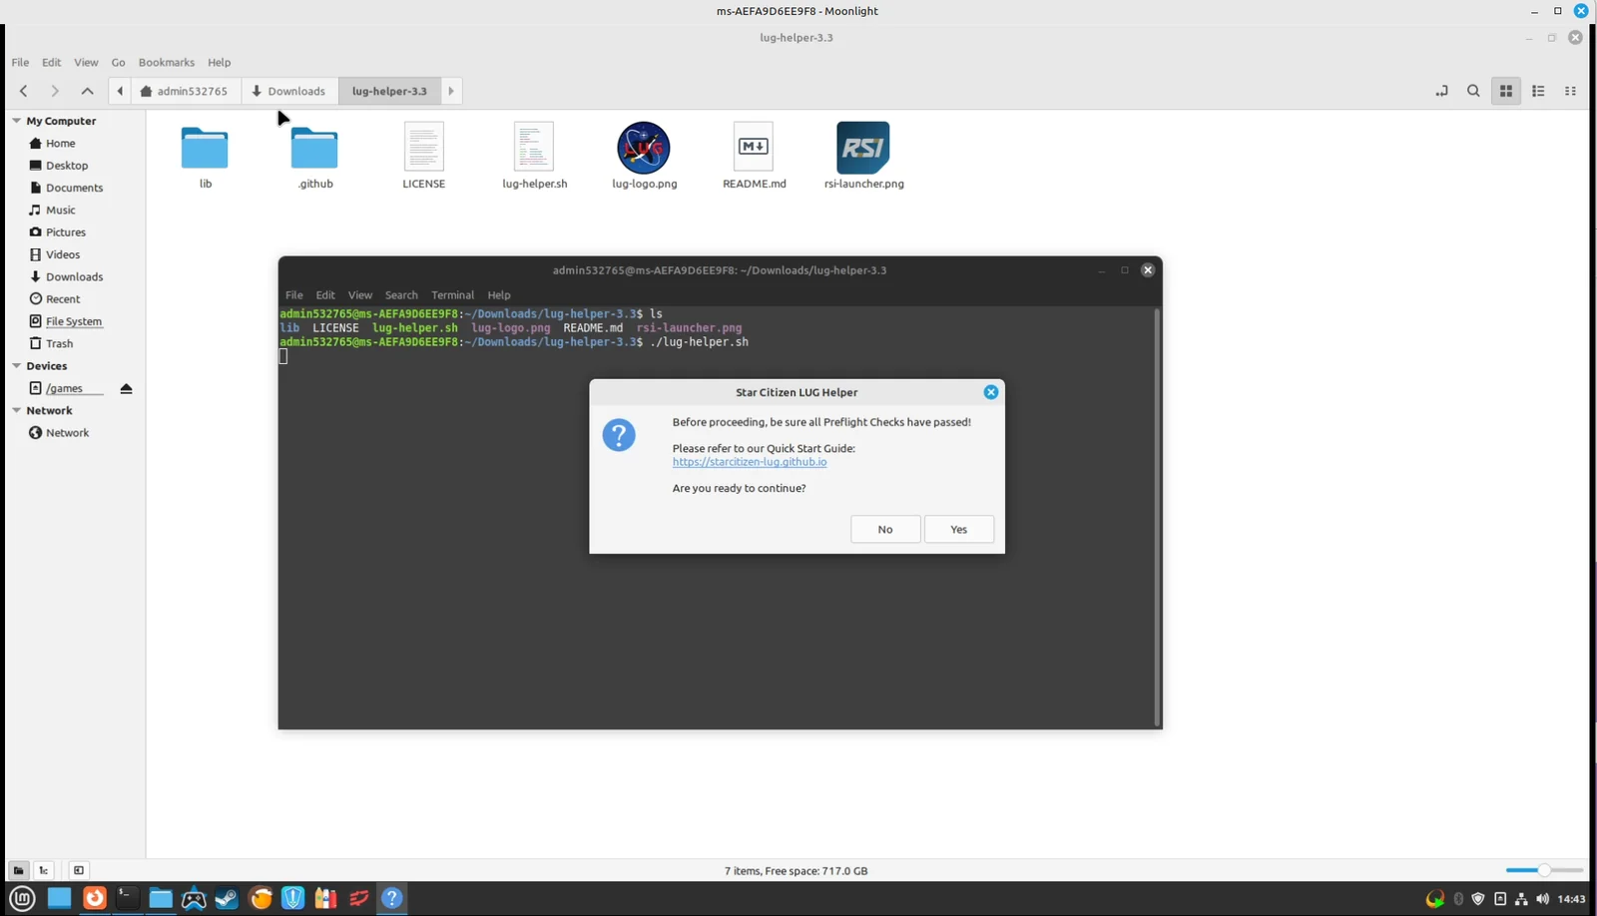The height and width of the screenshot is (916, 1597).
Task: Eject the /games device
Action: pos(126,388)
